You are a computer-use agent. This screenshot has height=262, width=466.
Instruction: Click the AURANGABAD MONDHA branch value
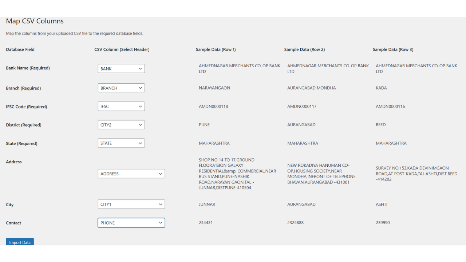tap(312, 88)
